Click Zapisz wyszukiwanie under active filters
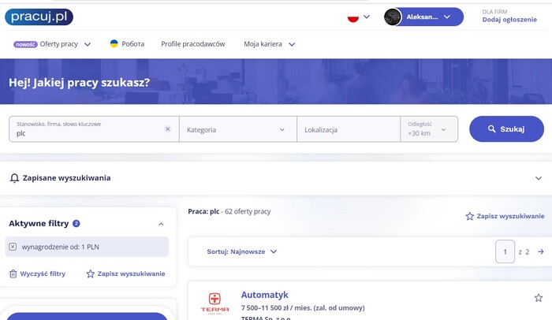552x320 pixels. (125, 273)
